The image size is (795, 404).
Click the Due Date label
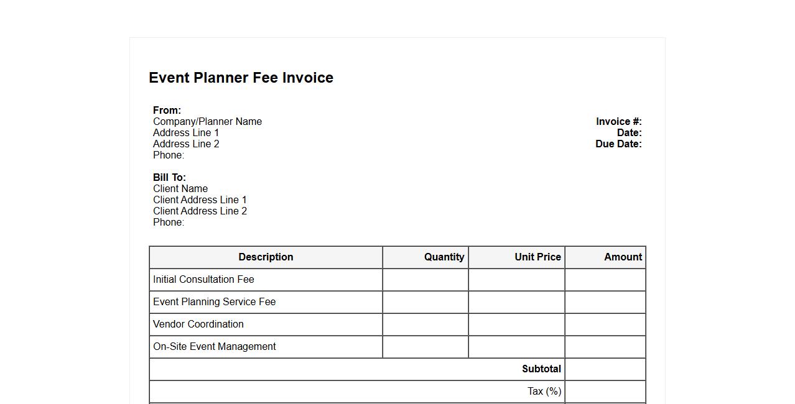618,144
